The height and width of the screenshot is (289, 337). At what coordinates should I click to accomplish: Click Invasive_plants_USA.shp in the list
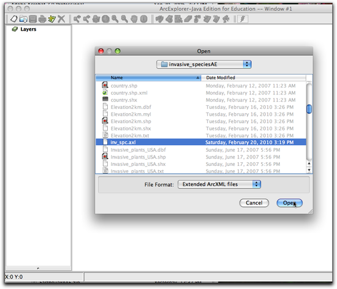(138, 157)
